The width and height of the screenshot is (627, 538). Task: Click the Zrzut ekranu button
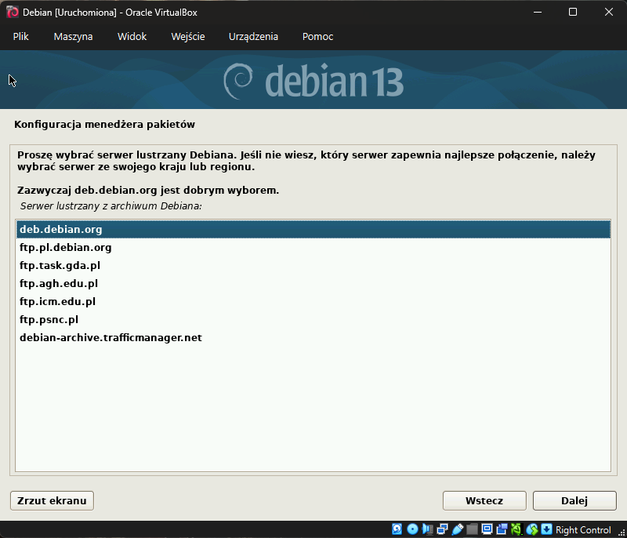pyautogui.click(x=53, y=500)
